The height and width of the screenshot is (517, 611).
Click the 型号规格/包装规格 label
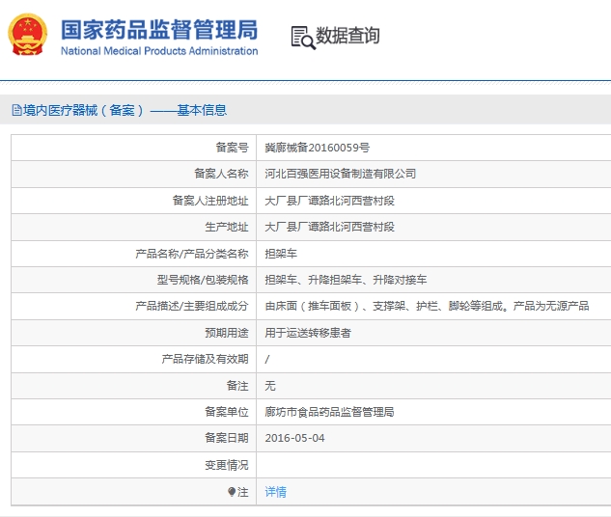(x=203, y=280)
